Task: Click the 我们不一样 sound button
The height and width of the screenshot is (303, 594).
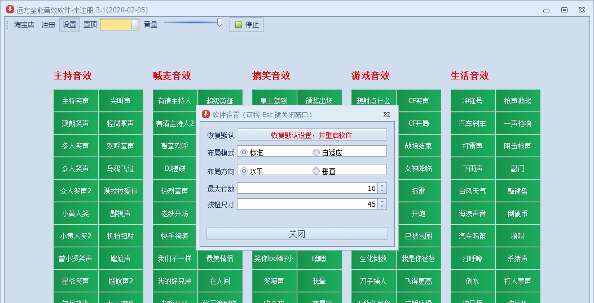Action: 175,259
